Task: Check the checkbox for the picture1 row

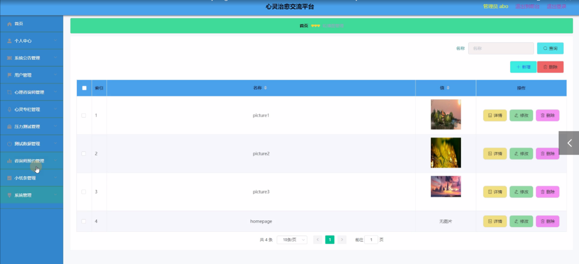Action: (x=84, y=115)
